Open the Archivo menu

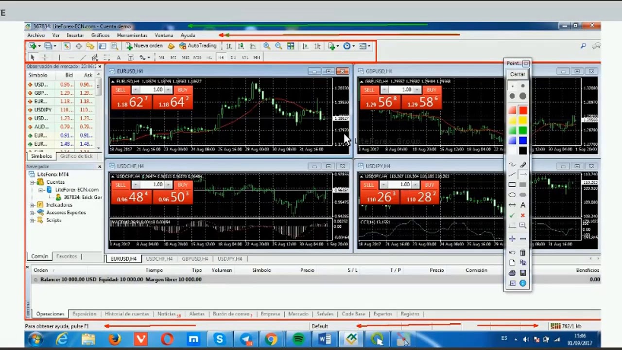(36, 35)
